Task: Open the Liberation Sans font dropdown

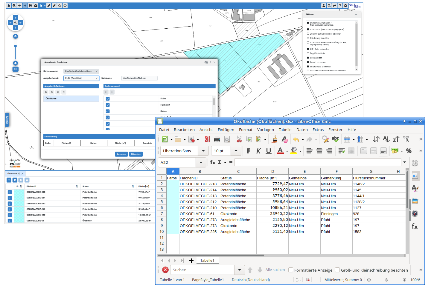Action: tap(203, 151)
